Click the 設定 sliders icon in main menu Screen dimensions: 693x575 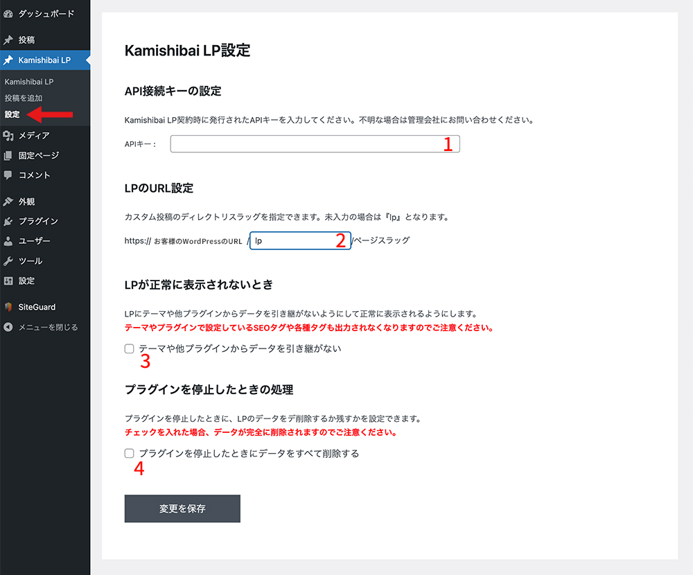pyautogui.click(x=8, y=281)
